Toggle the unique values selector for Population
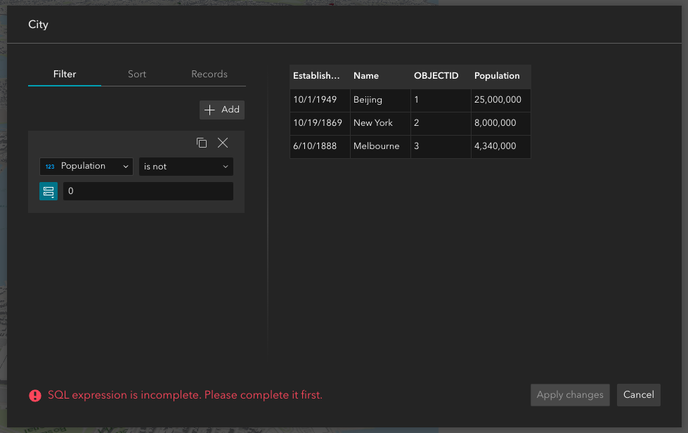The image size is (688, 433). [48, 190]
